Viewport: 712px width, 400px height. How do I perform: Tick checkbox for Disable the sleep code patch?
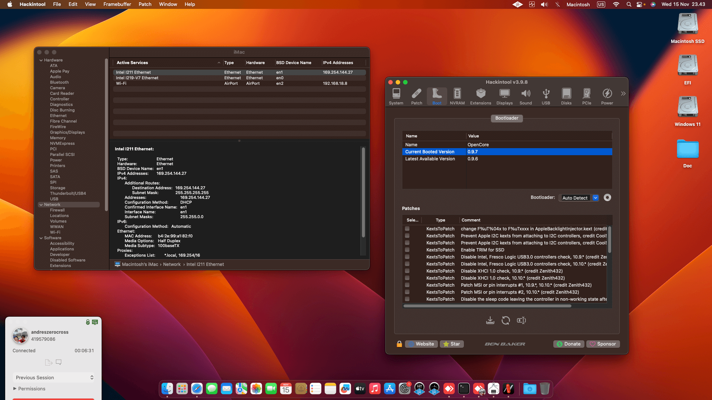click(407, 299)
